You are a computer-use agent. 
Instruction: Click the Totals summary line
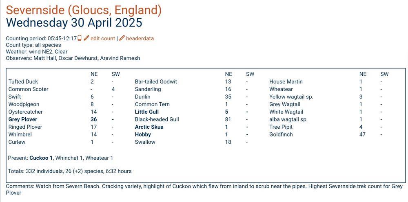tap(70, 171)
